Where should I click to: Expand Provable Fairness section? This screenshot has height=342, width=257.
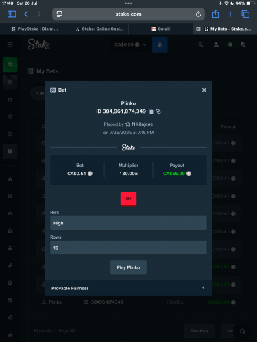[128, 288]
